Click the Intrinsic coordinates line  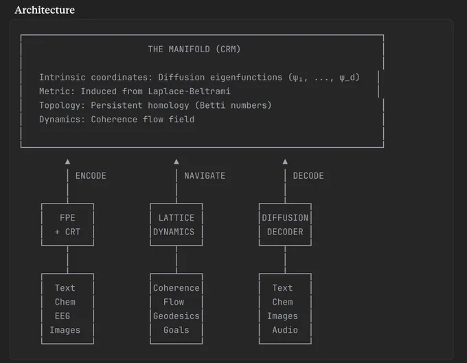tap(199, 78)
